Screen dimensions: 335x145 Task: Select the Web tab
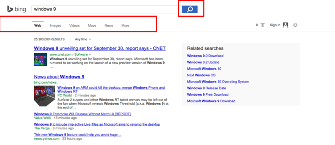[x=38, y=25]
